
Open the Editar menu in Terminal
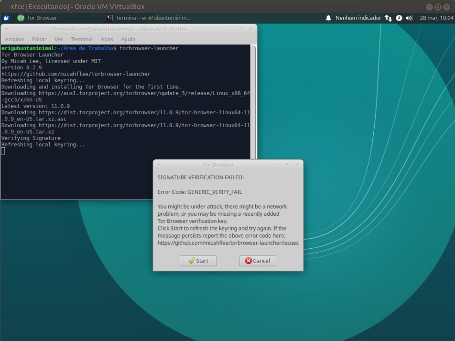tap(39, 39)
